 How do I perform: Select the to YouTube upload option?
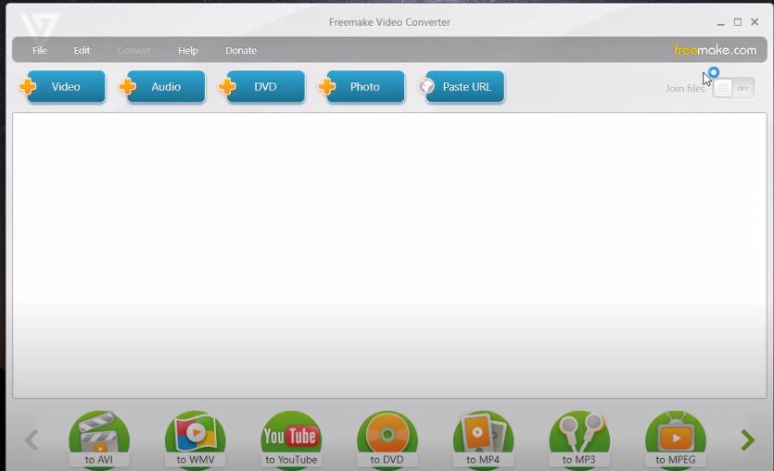(x=291, y=440)
